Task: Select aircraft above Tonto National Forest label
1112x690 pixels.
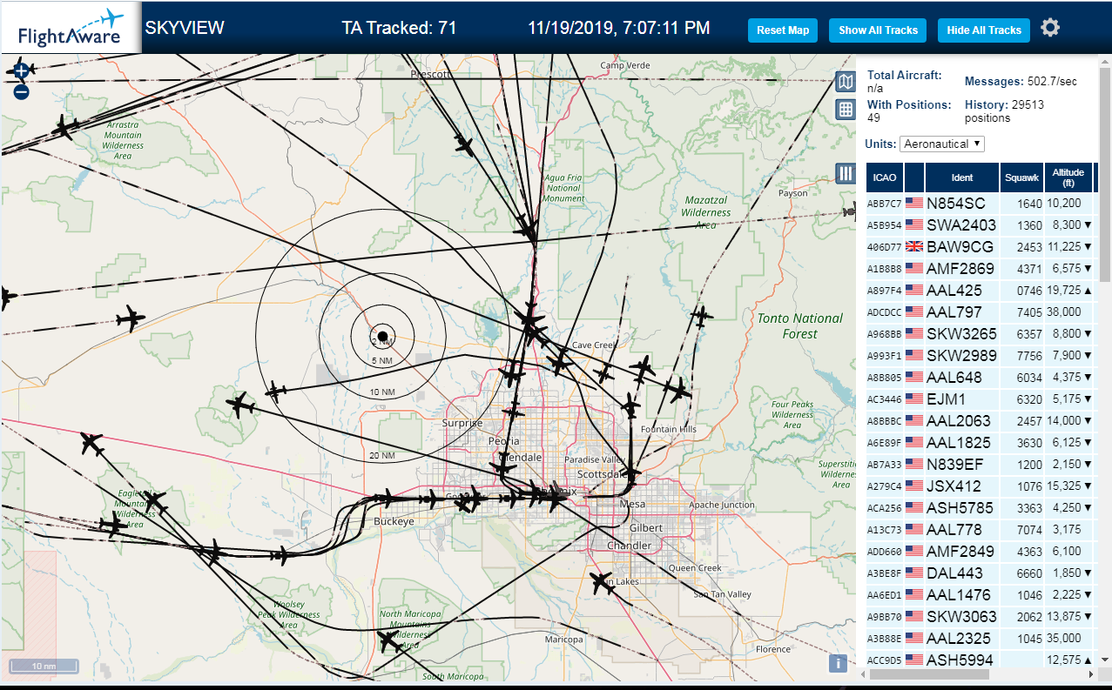Action: click(x=700, y=315)
